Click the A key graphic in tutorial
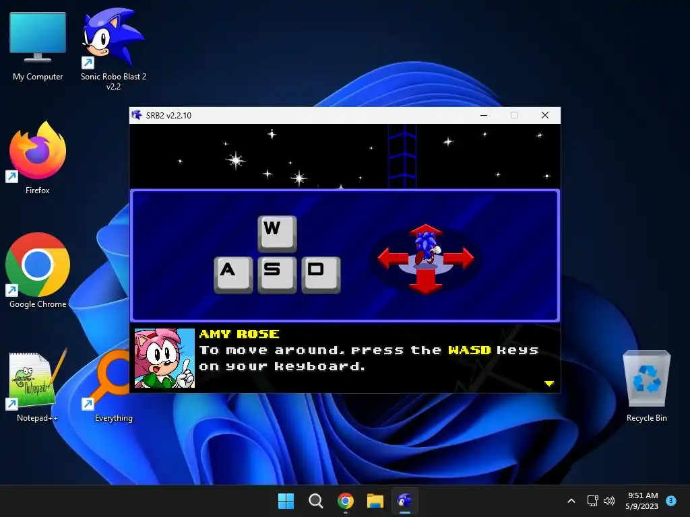Image resolution: width=690 pixels, height=517 pixels. click(x=233, y=275)
